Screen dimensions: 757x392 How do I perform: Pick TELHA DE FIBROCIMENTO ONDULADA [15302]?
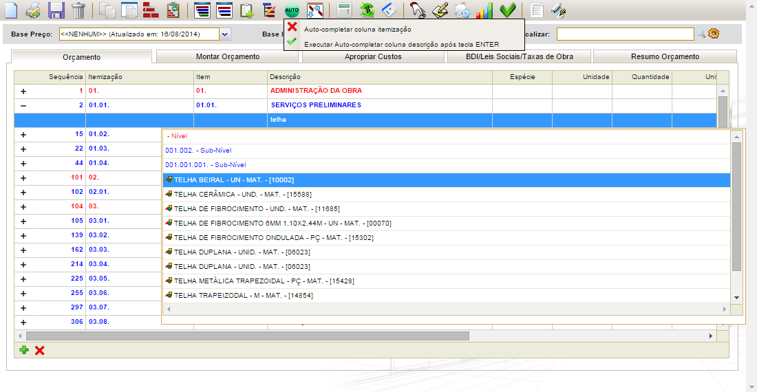(x=447, y=238)
